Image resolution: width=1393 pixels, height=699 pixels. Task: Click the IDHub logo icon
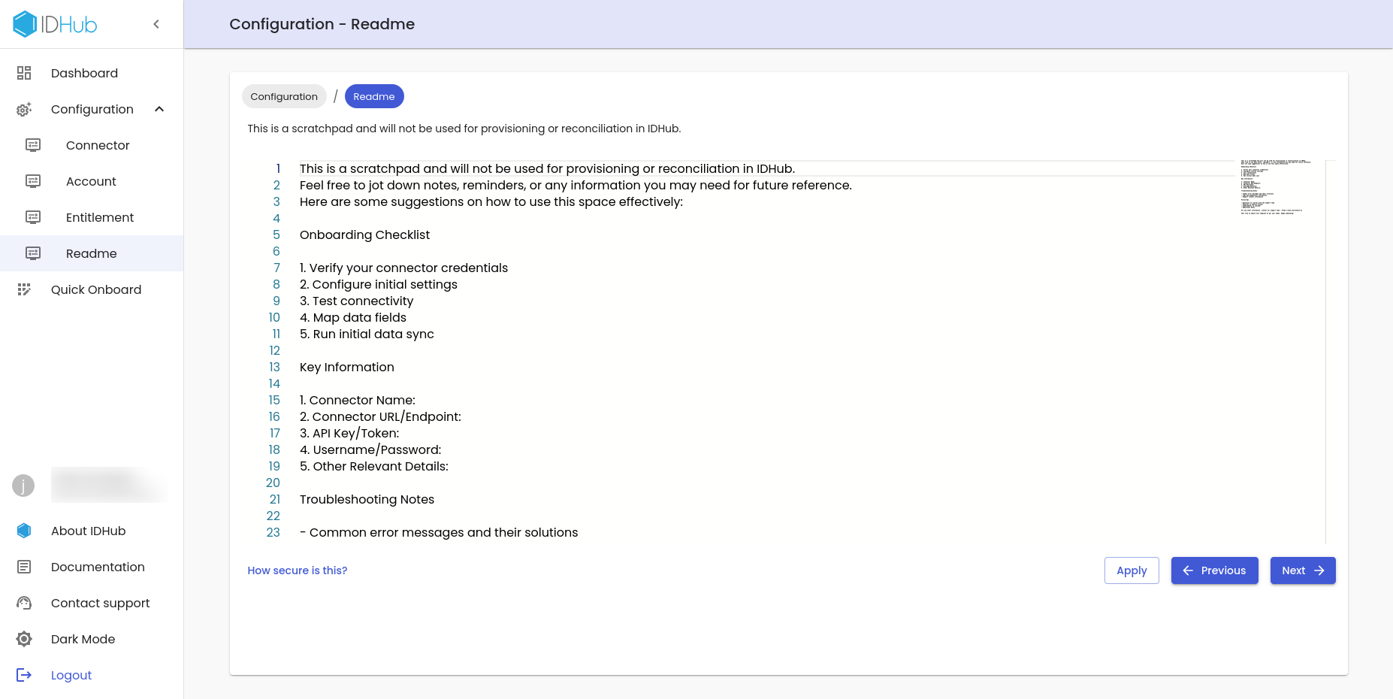pyautogui.click(x=25, y=24)
